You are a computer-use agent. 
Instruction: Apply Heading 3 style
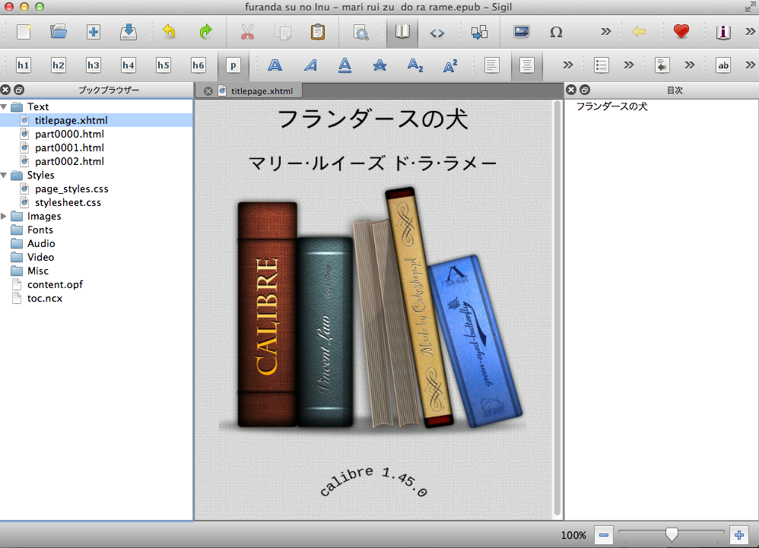94,65
